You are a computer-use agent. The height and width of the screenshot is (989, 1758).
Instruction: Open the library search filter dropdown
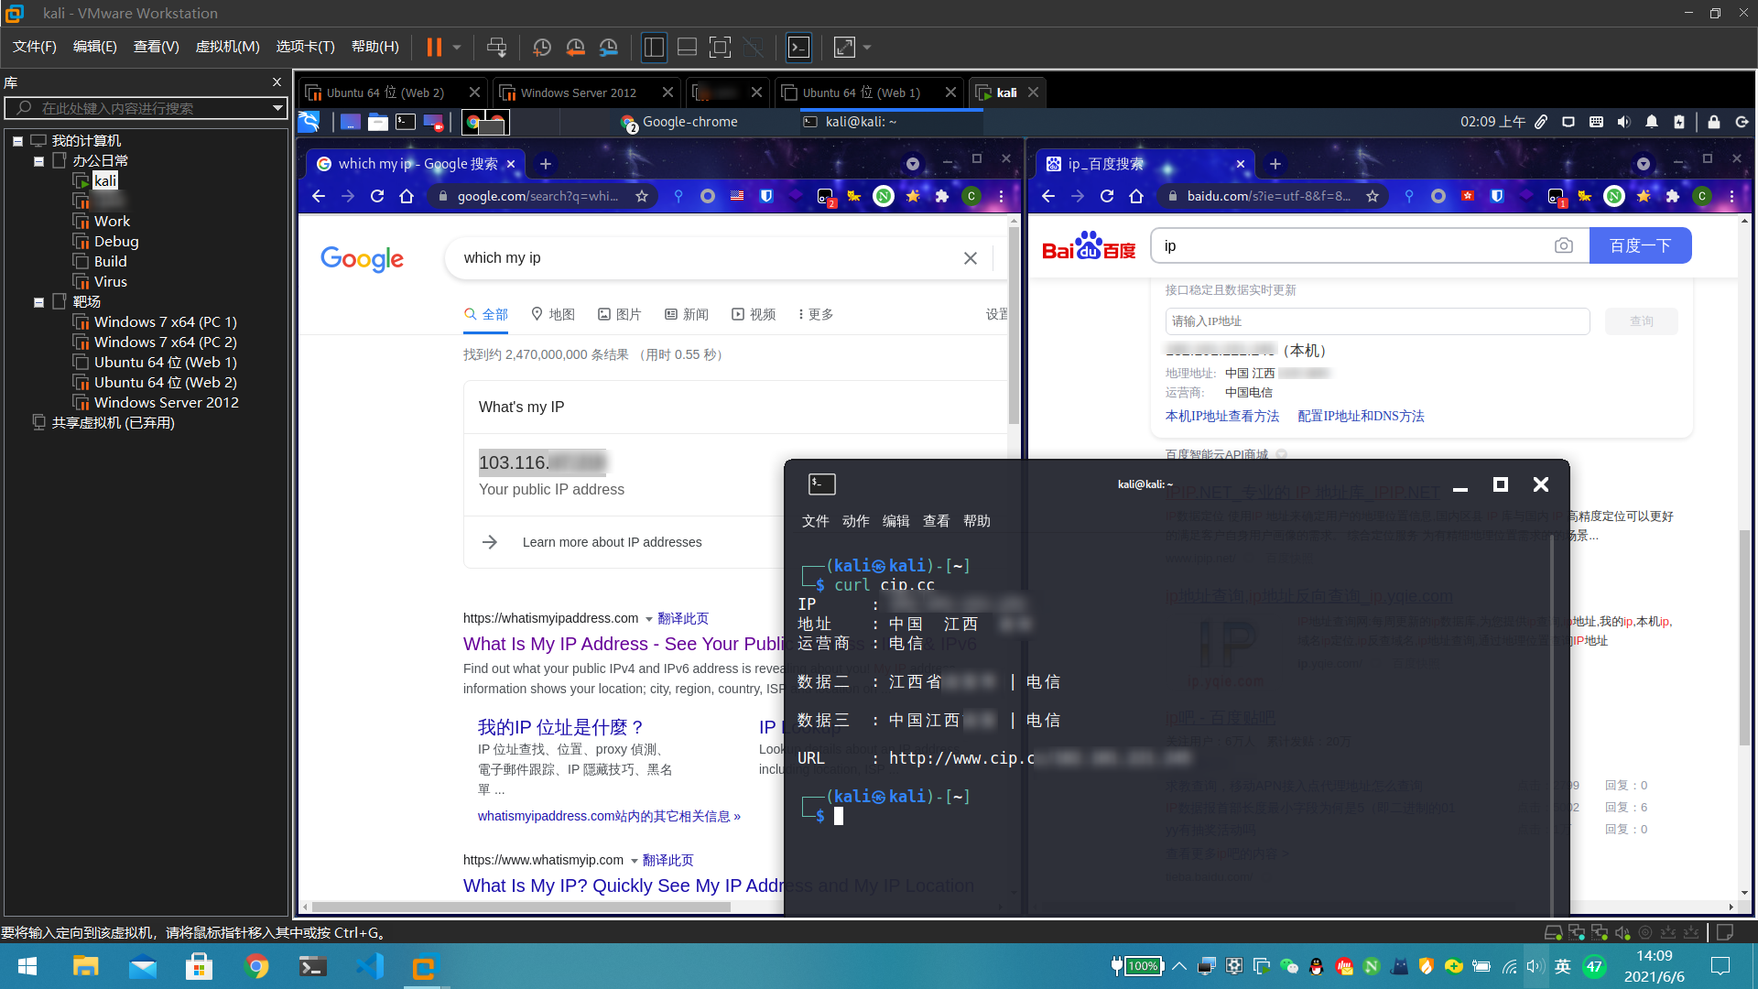click(277, 108)
